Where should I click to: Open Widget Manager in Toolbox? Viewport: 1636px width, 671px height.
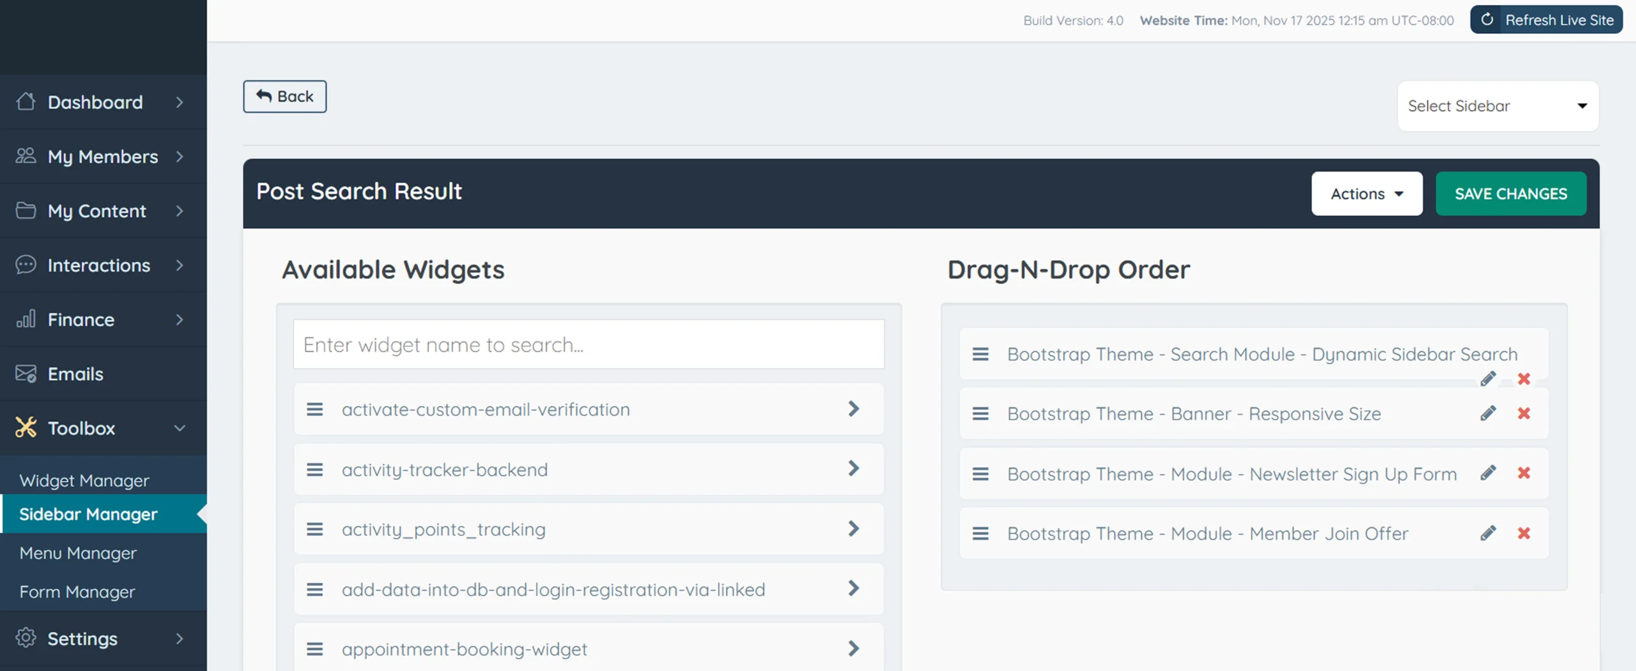84,481
